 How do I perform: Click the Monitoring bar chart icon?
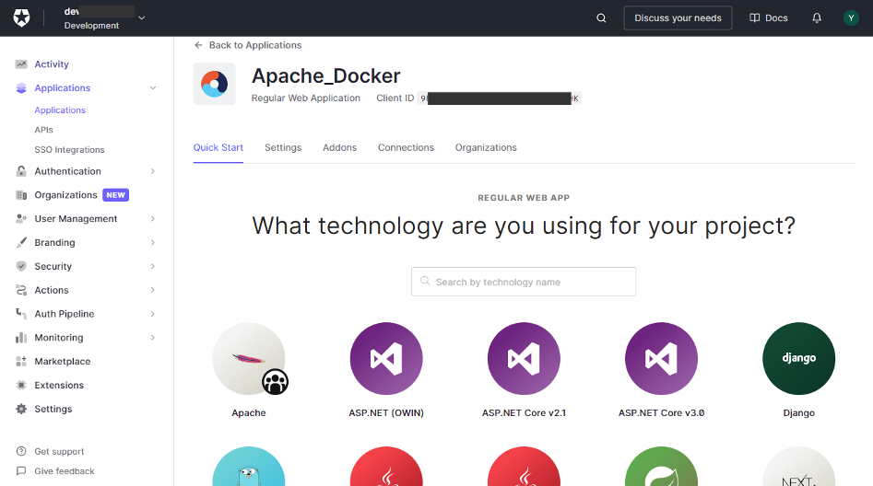coord(21,338)
